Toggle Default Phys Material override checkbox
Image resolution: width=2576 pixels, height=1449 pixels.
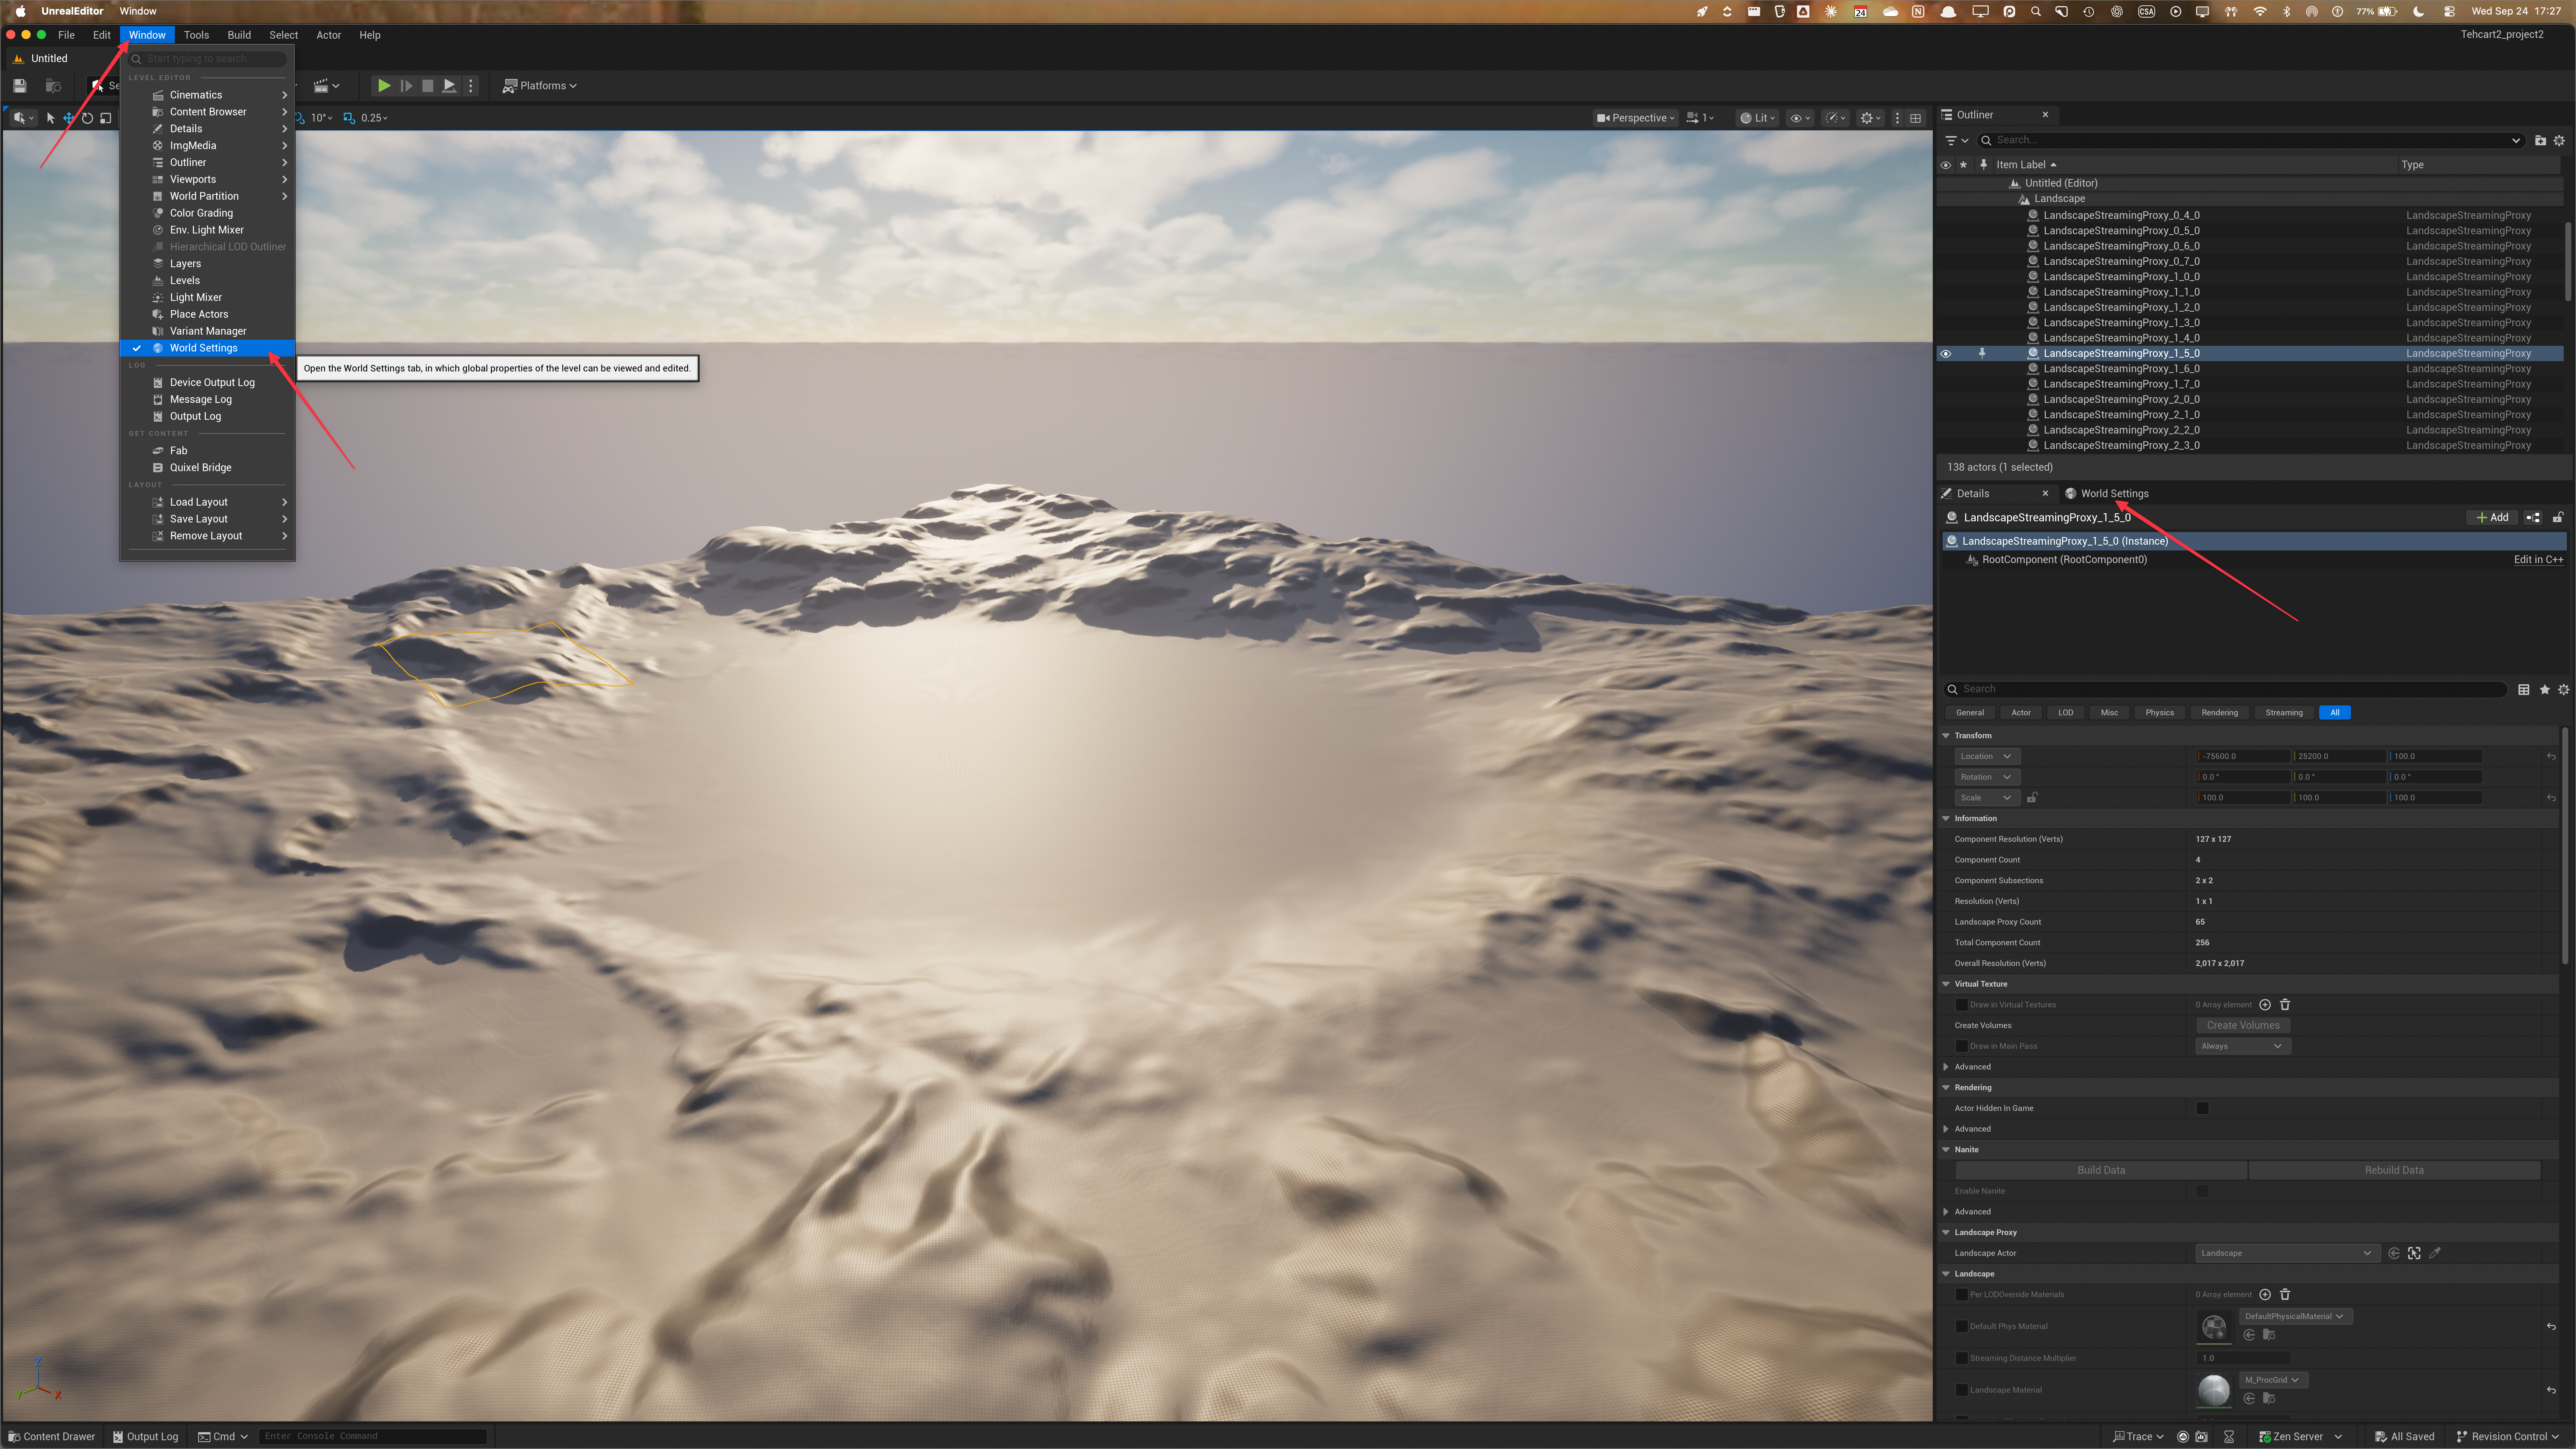[1961, 1327]
